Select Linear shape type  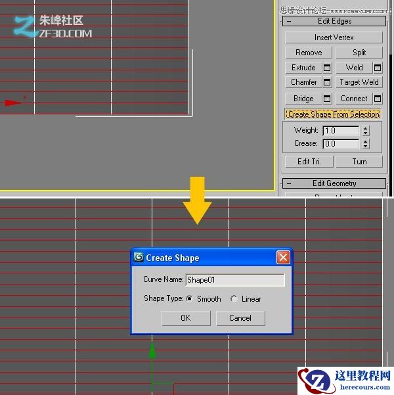(234, 299)
